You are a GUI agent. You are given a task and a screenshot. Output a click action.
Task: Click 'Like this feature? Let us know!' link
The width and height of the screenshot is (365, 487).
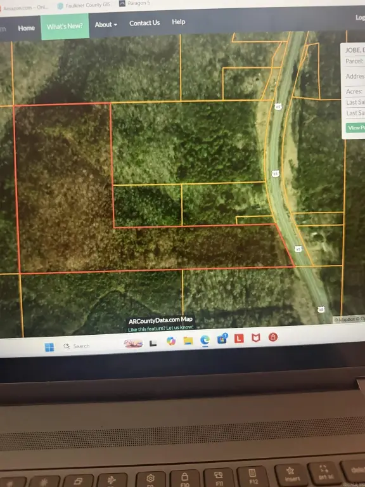161,328
